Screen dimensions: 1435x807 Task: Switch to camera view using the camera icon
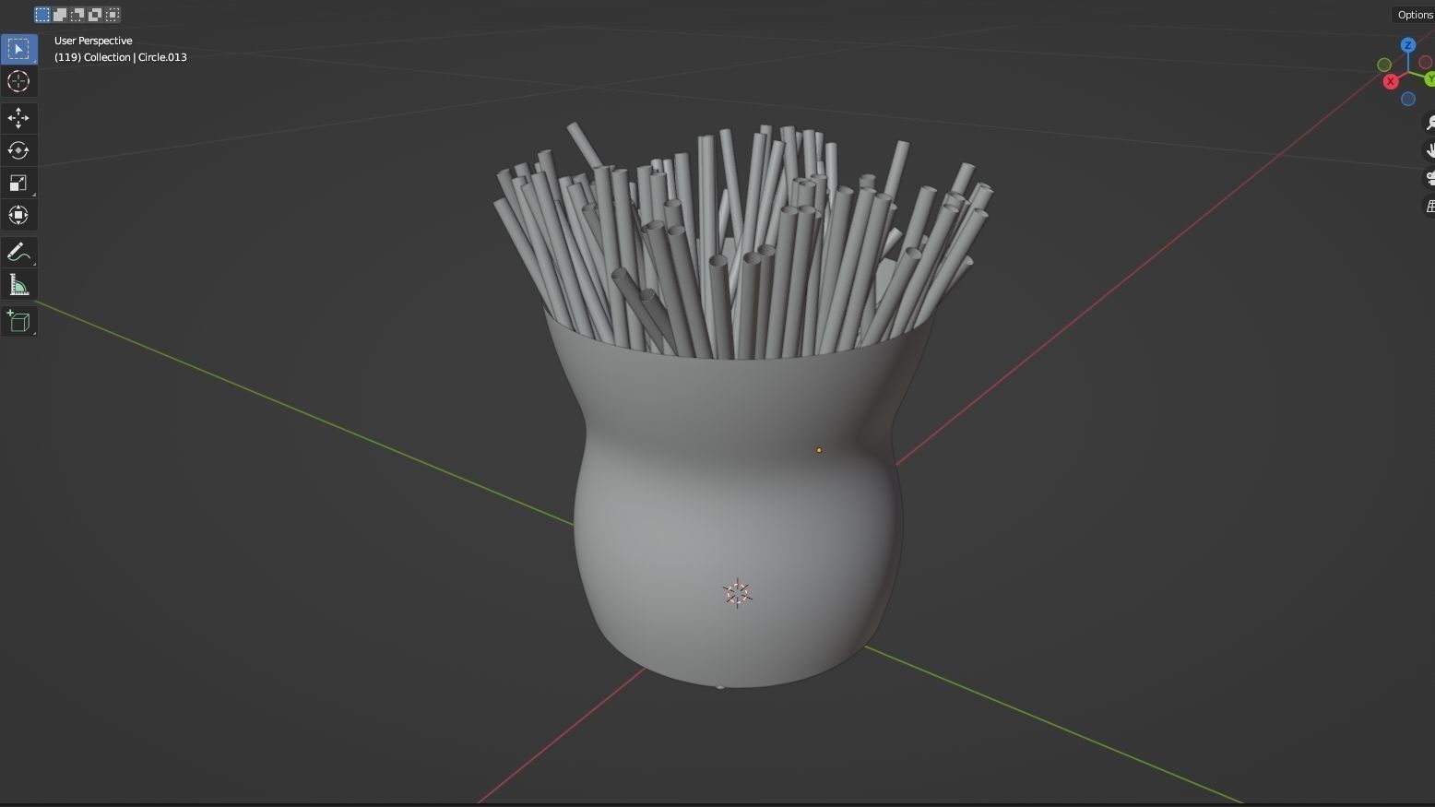[1430, 178]
